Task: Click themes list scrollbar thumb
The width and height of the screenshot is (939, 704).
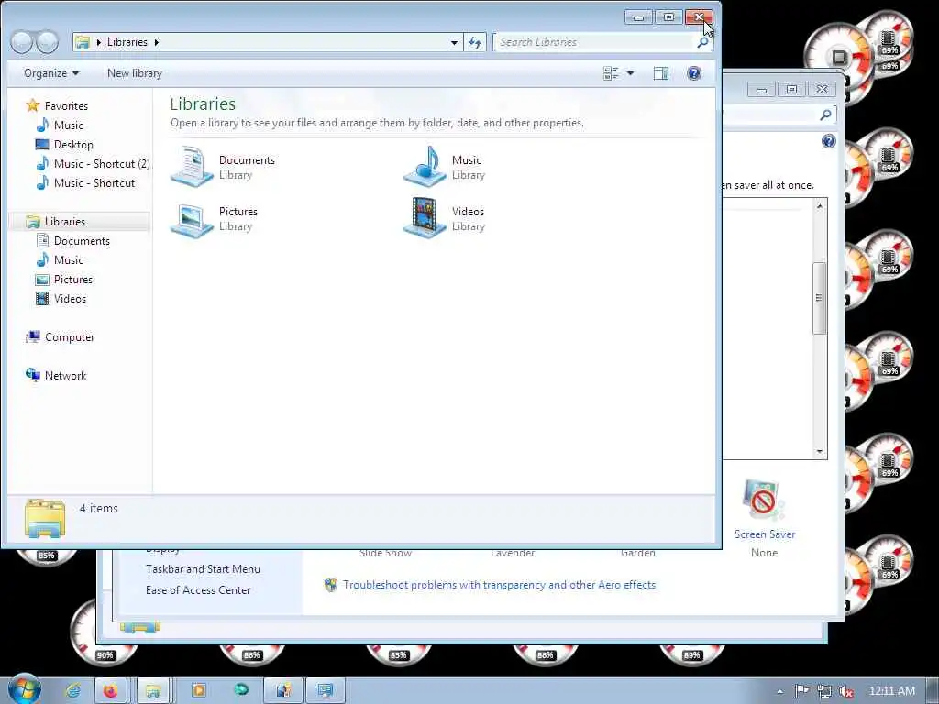Action: pos(819,298)
